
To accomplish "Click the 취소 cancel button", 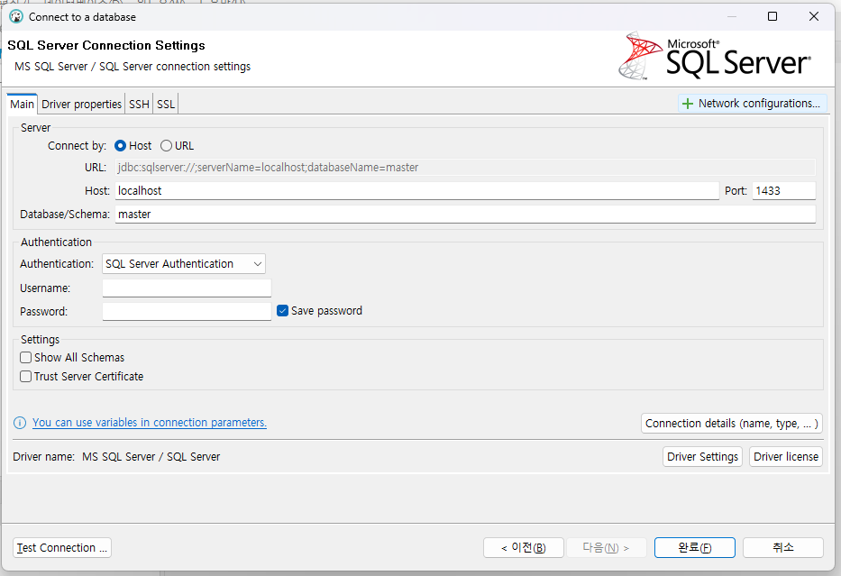I will coord(782,547).
